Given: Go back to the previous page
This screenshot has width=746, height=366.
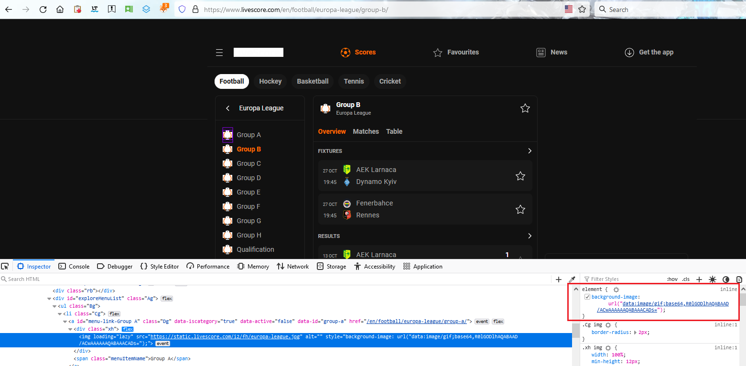Looking at the screenshot, I should pyautogui.click(x=9, y=9).
